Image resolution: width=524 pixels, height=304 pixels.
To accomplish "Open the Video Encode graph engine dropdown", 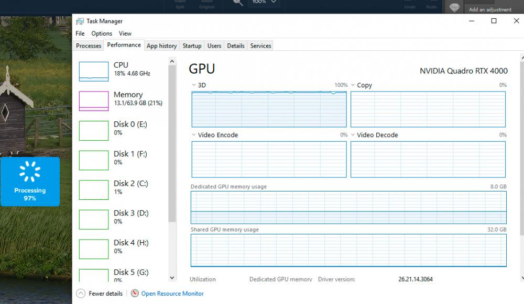I will pos(194,135).
